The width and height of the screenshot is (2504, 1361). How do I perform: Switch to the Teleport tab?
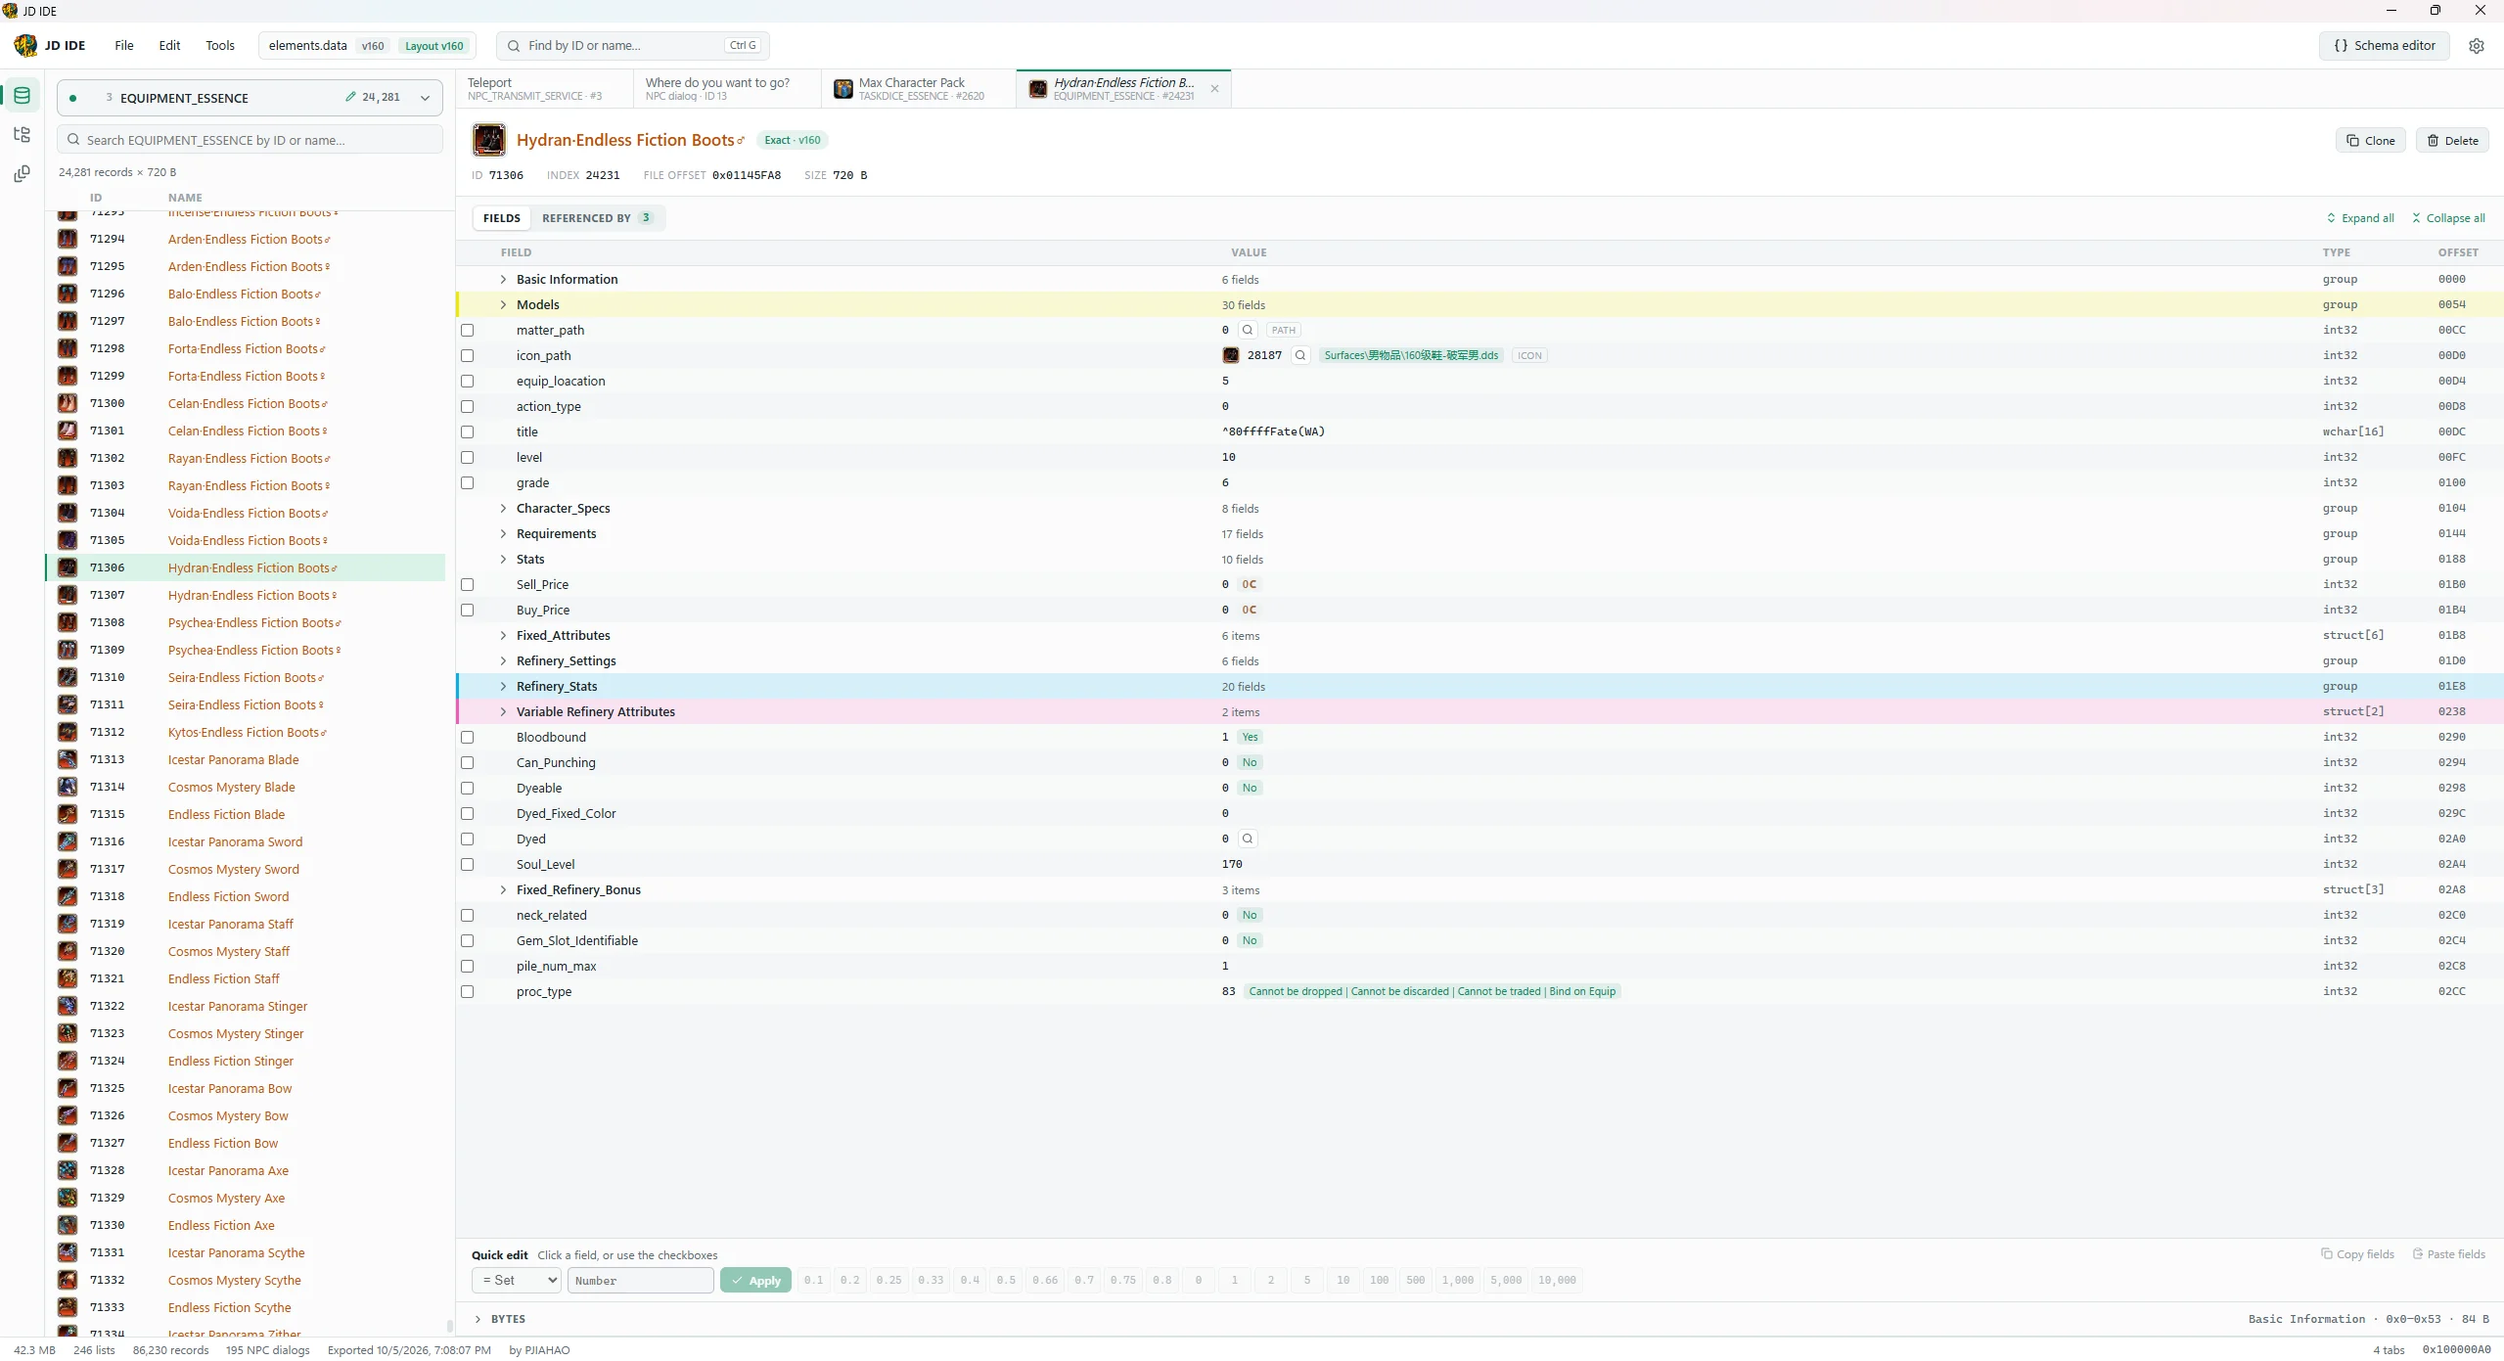[x=544, y=89]
